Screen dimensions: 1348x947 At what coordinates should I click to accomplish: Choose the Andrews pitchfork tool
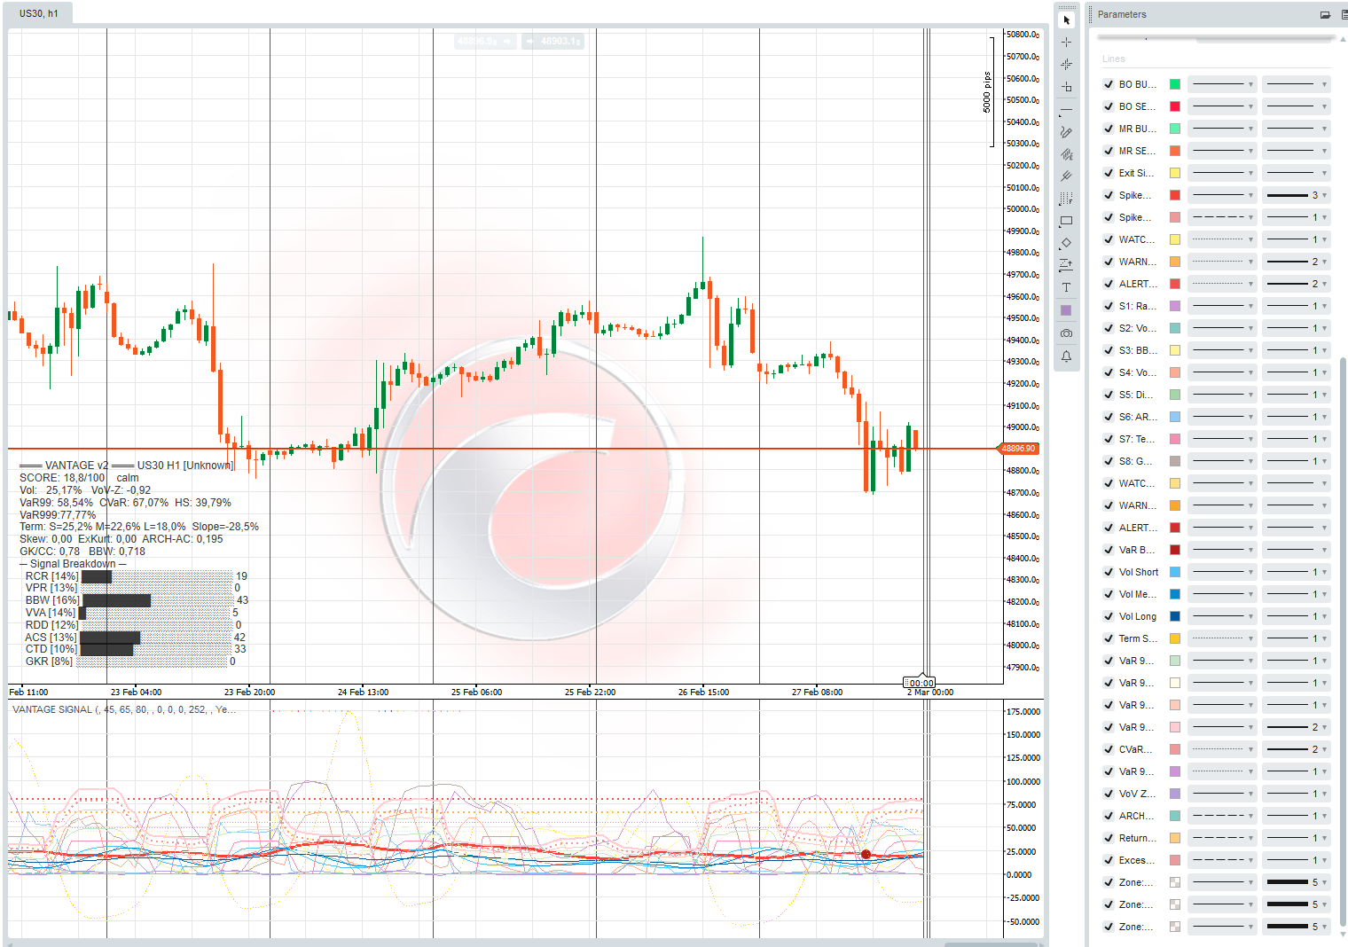coord(1066,176)
